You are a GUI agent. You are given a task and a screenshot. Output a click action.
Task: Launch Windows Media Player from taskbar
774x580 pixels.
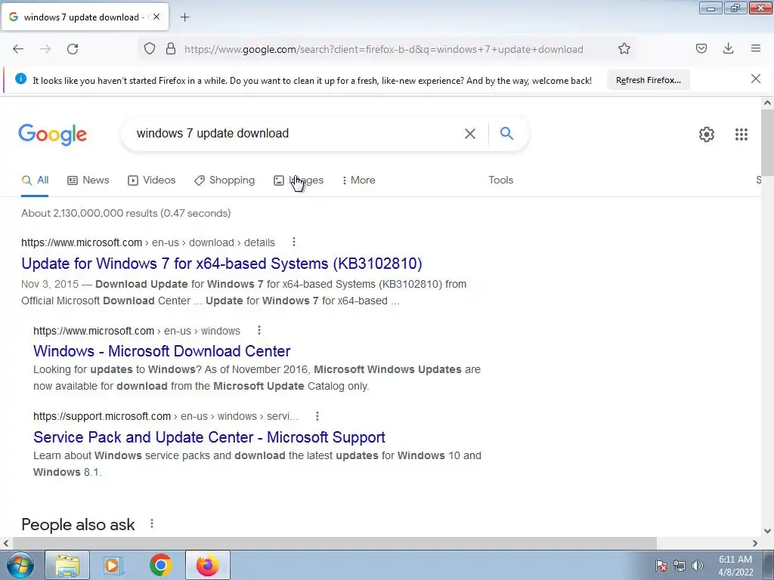[x=113, y=565]
